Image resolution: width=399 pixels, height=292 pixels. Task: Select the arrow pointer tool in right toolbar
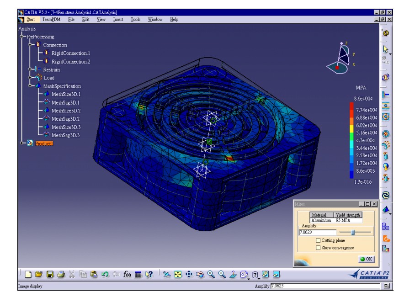point(386,49)
